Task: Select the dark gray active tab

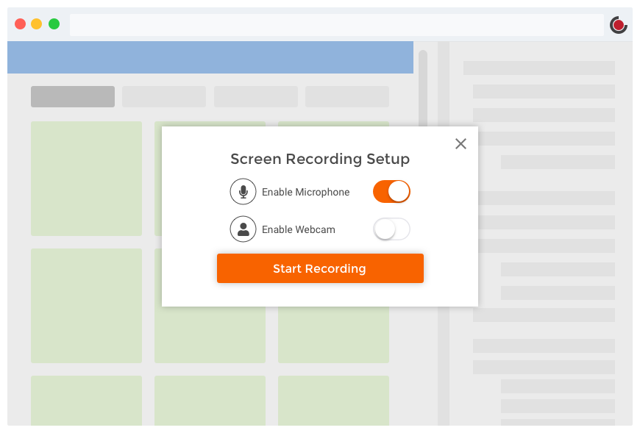Action: click(73, 97)
